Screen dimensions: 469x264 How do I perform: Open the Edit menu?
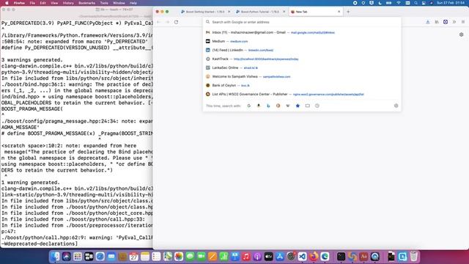click(x=43, y=3)
